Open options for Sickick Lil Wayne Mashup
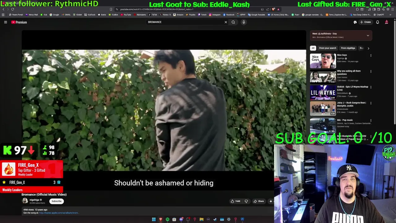 pyautogui.click(x=371, y=87)
